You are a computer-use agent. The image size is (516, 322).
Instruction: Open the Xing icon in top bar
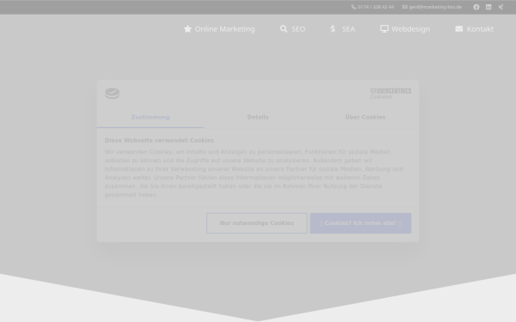click(501, 7)
